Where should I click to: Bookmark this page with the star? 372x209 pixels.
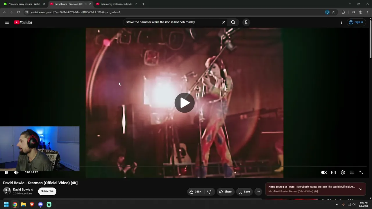point(333,12)
